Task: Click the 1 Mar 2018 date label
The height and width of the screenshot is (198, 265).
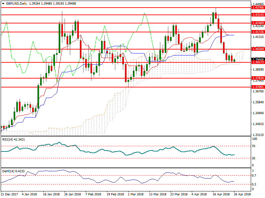Action: [135, 195]
